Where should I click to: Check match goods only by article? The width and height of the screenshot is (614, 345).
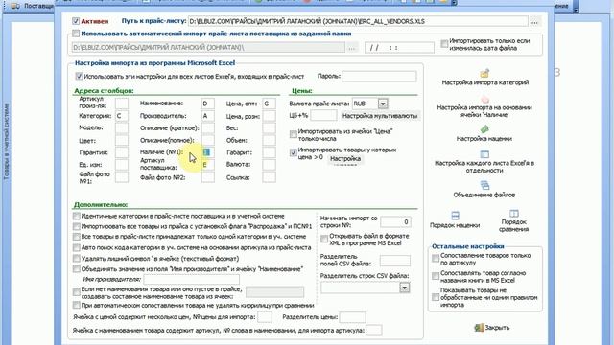[436, 258]
